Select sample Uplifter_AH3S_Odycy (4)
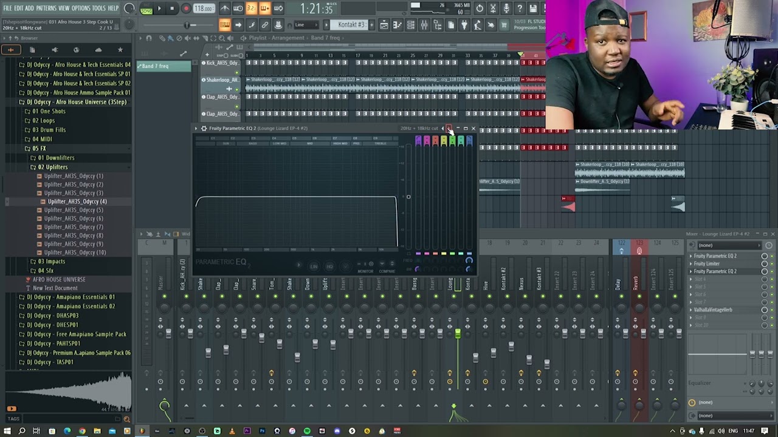Viewport: 778px width, 437px height. (x=77, y=202)
